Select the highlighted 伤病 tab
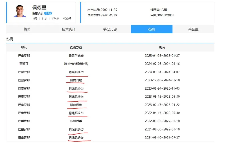 [x=152, y=29]
